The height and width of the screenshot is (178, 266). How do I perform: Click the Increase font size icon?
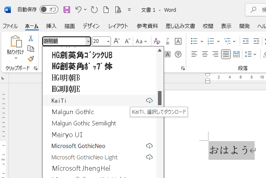117,41
